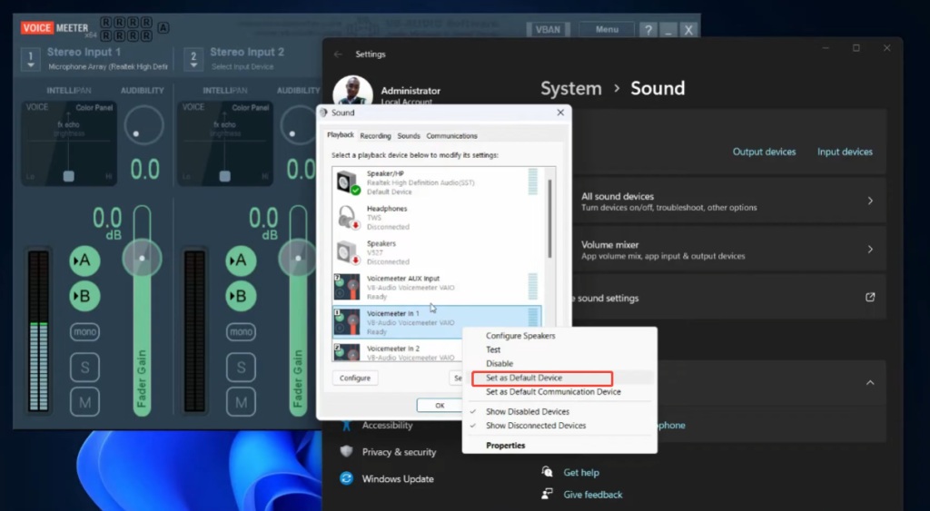Viewport: 930px width, 511px height.
Task: Expand Volume mixer chevron
Action: pos(870,250)
